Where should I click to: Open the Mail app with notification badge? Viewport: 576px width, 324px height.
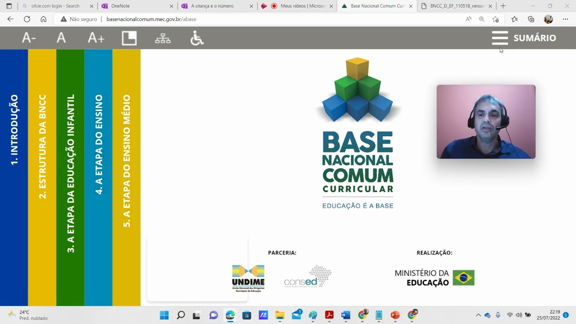297,315
